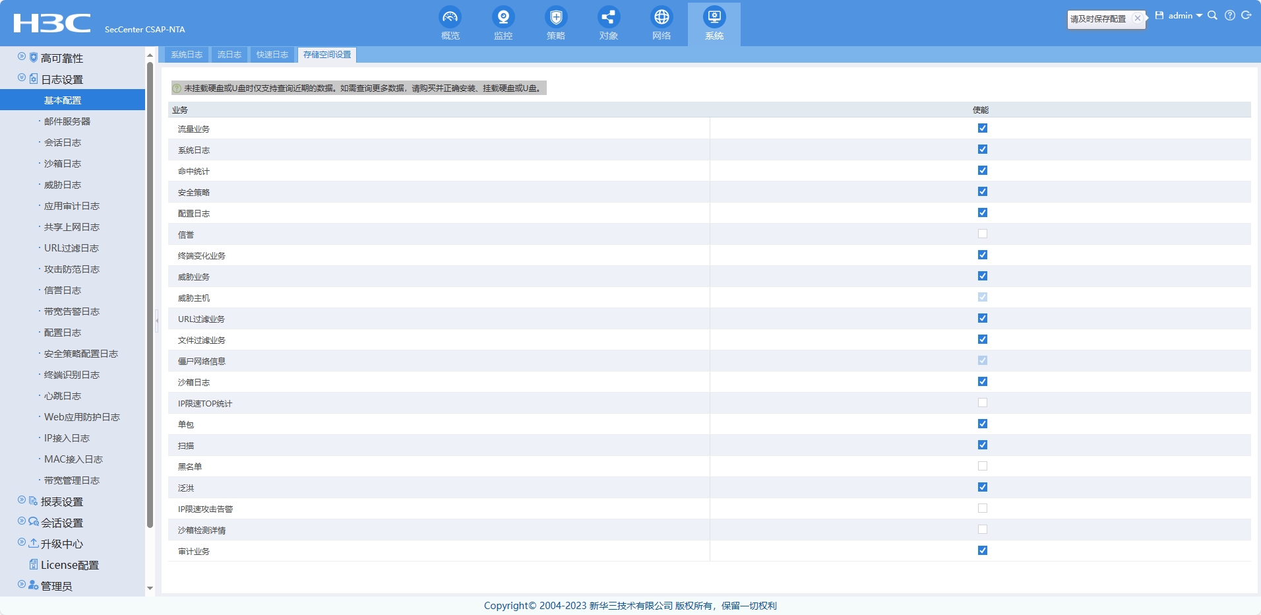Toggle the 流量业务 checkbox
This screenshot has width=1261, height=615.
click(983, 128)
